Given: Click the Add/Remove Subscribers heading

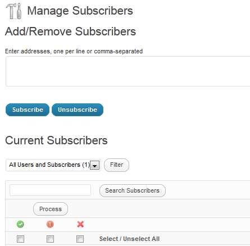Looking at the screenshot, I should coord(70,31).
